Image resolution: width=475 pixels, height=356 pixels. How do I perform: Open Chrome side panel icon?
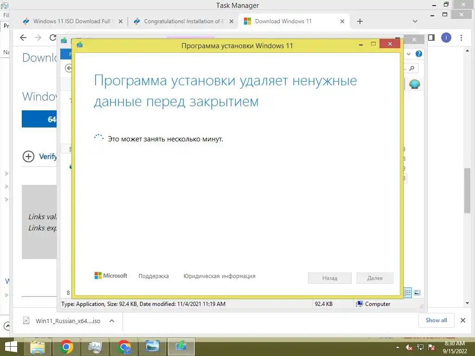pyautogui.click(x=431, y=38)
